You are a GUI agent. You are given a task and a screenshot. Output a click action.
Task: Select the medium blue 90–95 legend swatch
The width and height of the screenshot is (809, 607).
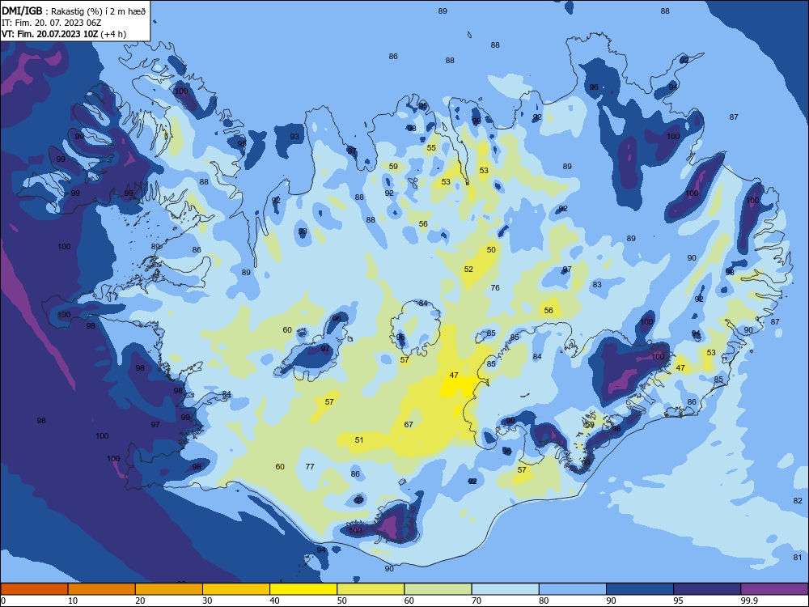coord(640,589)
